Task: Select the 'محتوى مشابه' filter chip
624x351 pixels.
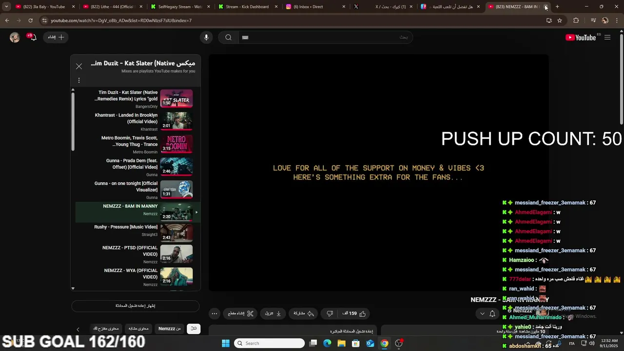Action: [x=138, y=329]
